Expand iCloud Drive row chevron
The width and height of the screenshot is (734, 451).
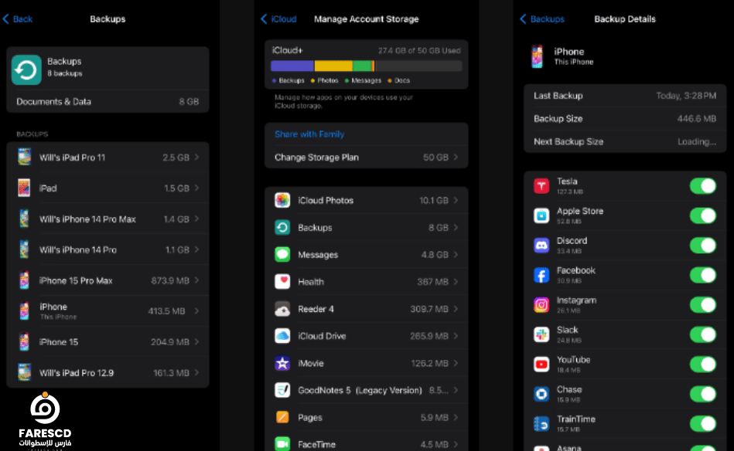(x=456, y=336)
